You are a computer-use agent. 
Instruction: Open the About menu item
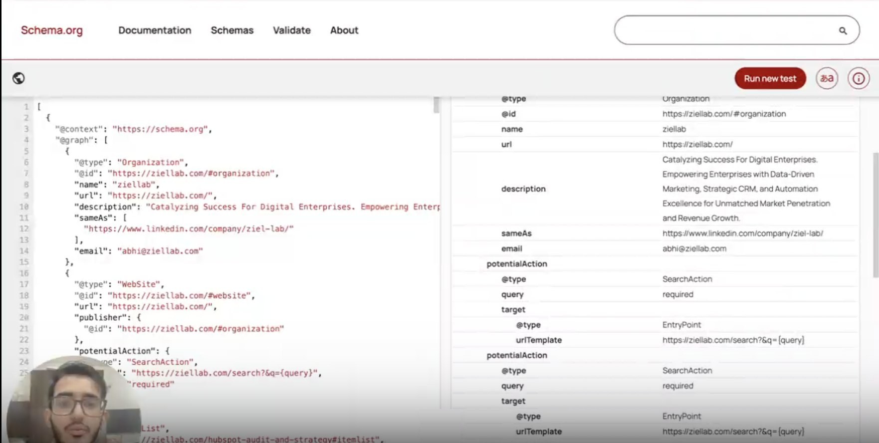(344, 30)
